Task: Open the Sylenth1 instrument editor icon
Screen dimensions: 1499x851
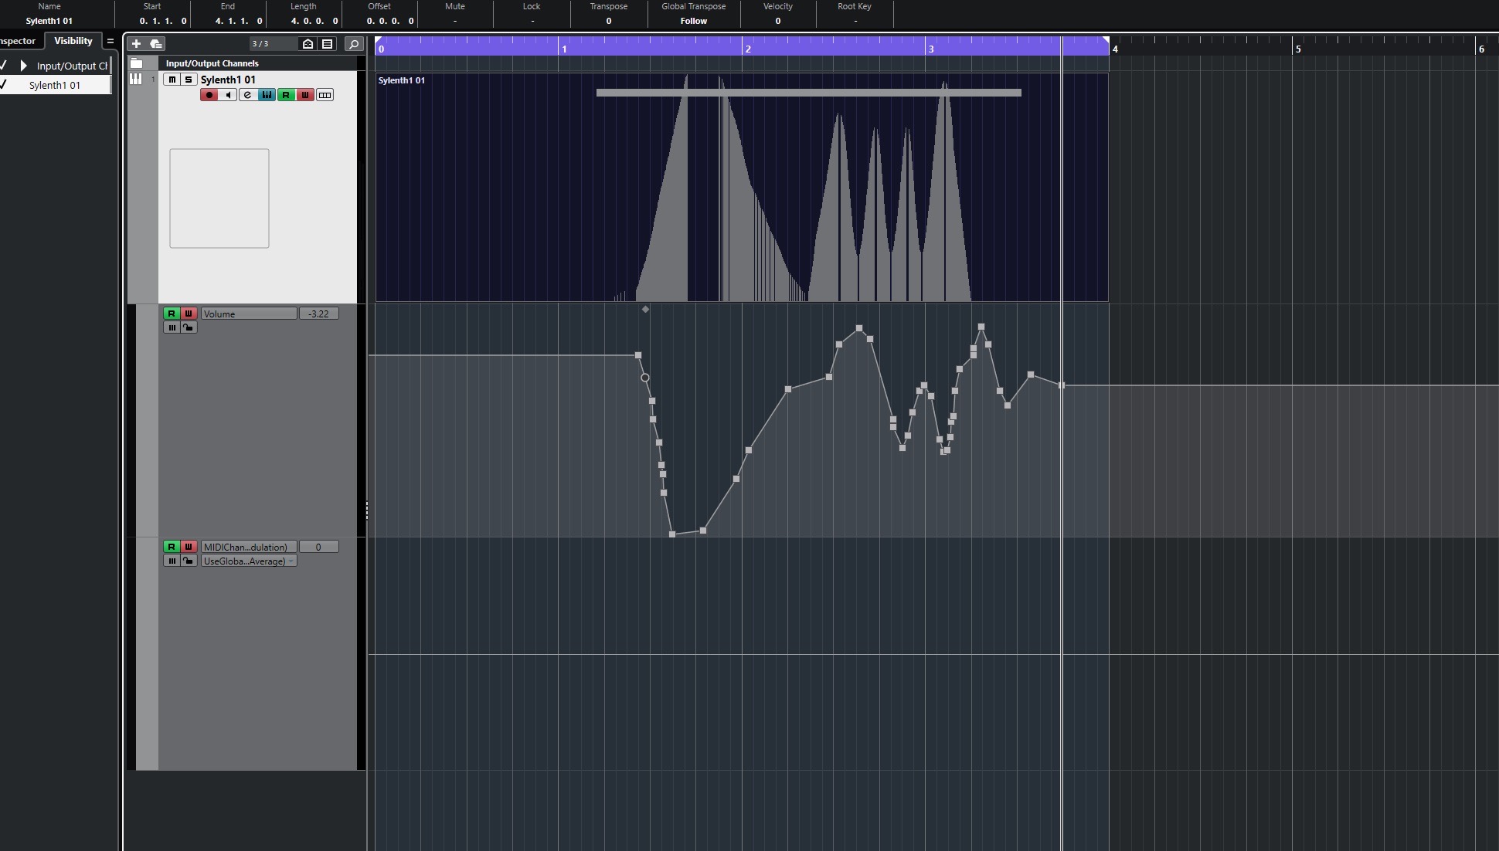Action: pyautogui.click(x=267, y=95)
